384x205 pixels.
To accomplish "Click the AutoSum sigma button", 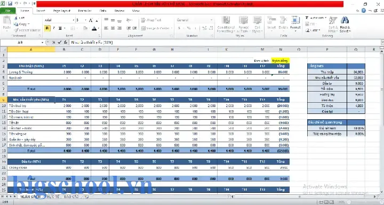I will [x=316, y=18].
